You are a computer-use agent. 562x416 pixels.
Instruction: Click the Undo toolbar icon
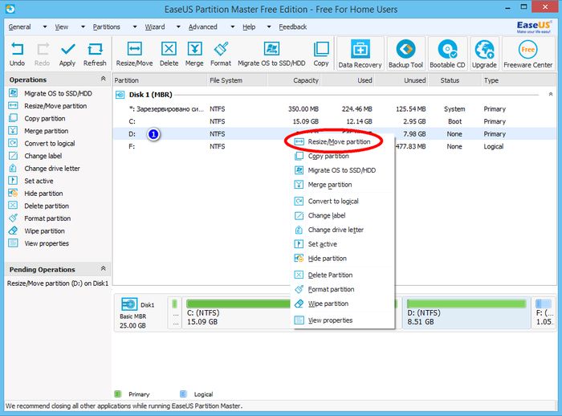[17, 54]
